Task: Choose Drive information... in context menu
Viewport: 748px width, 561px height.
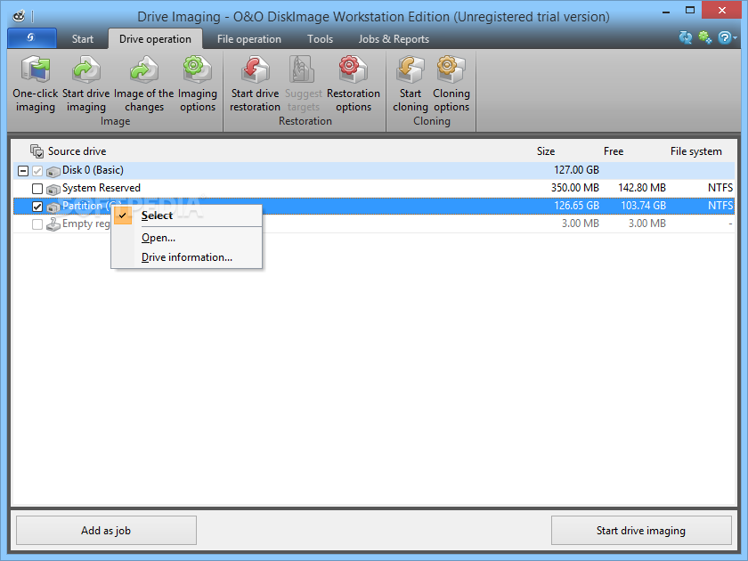Action: (x=186, y=257)
